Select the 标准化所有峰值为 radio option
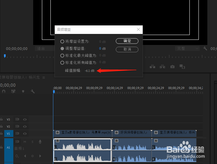This screenshot has height=164, width=217. [x=62, y=62]
